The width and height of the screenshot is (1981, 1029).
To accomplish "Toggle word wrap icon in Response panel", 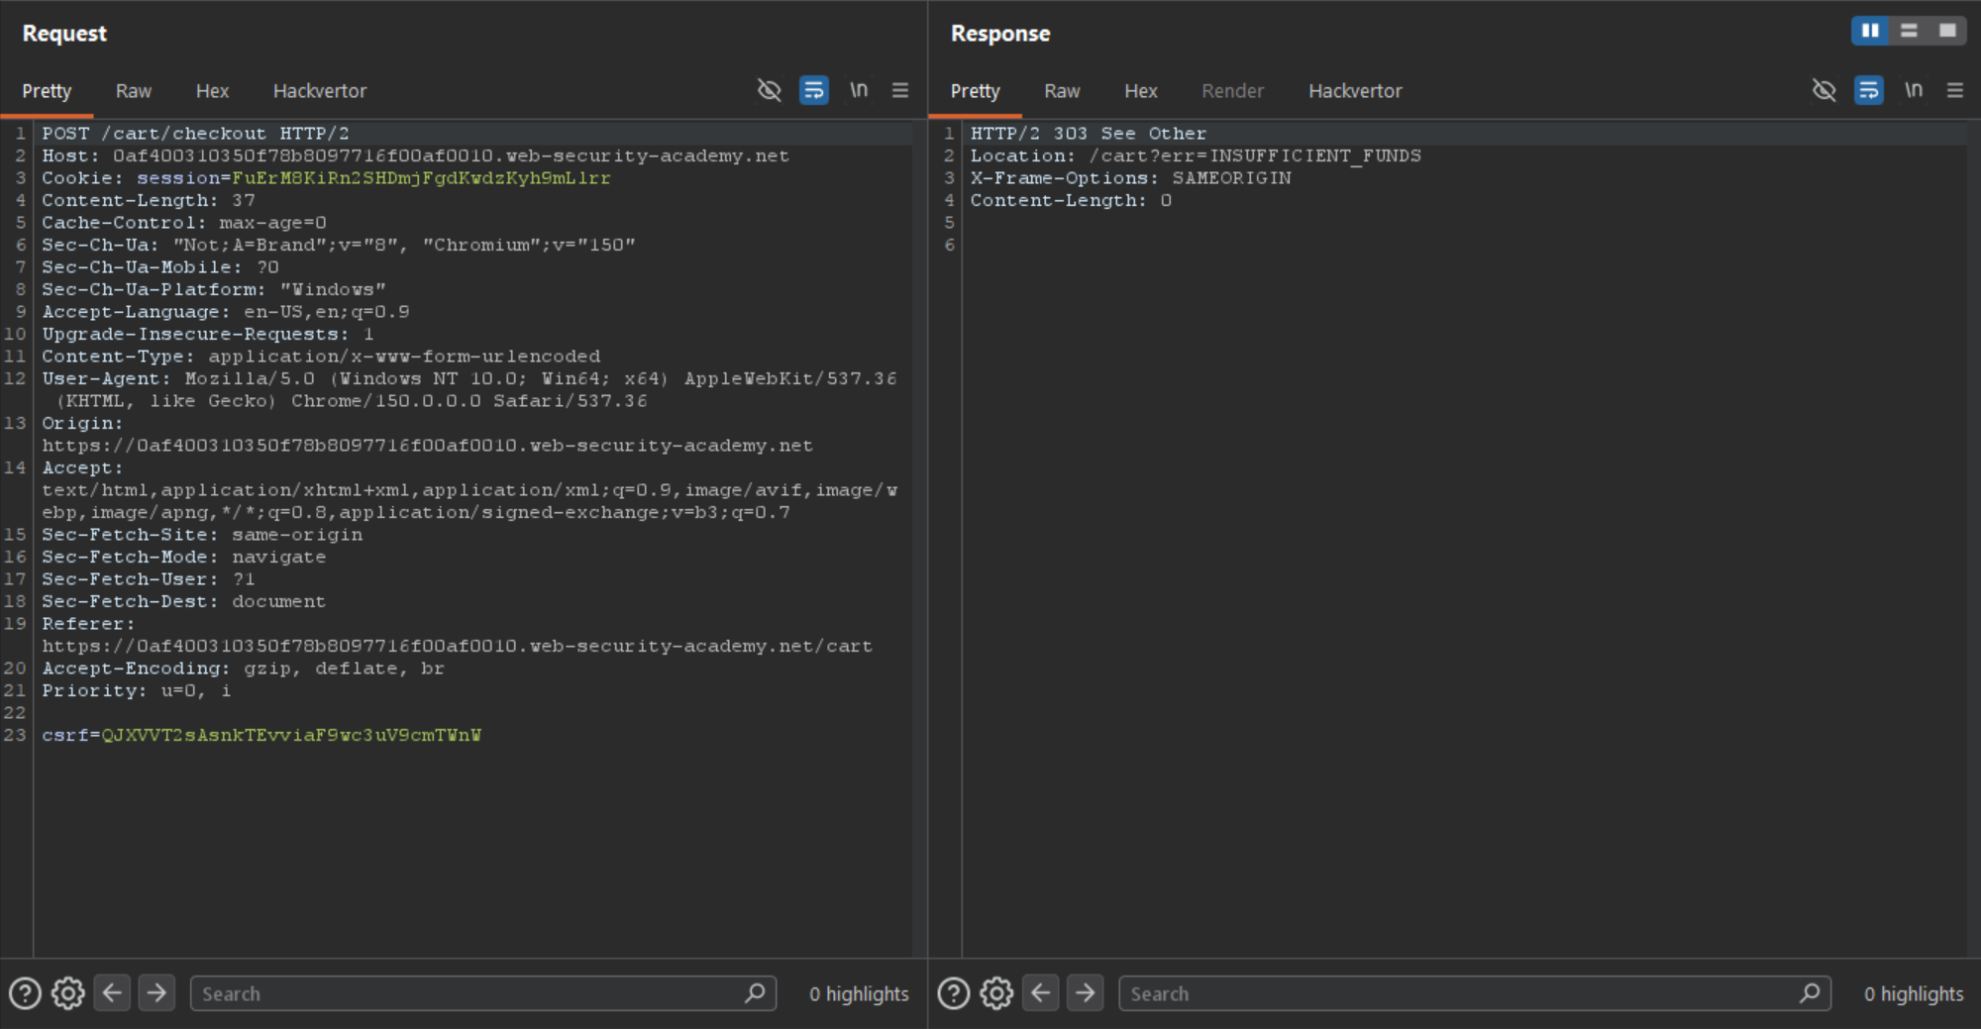I will [x=1869, y=90].
